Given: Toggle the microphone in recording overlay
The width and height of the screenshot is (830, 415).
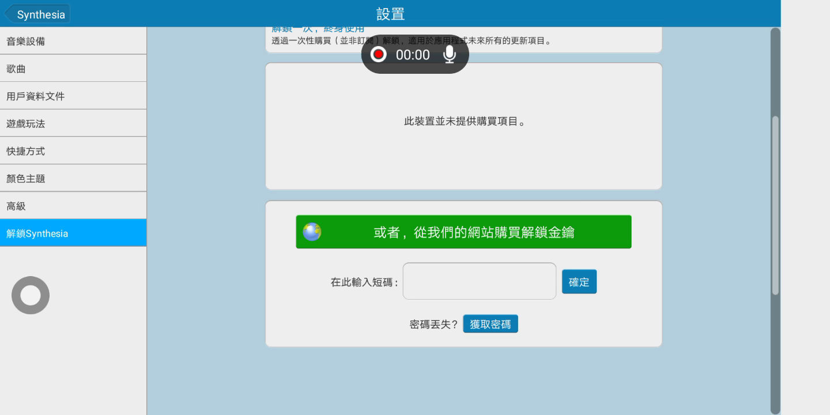Looking at the screenshot, I should coord(450,54).
